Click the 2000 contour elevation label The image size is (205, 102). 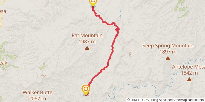click(44, 75)
